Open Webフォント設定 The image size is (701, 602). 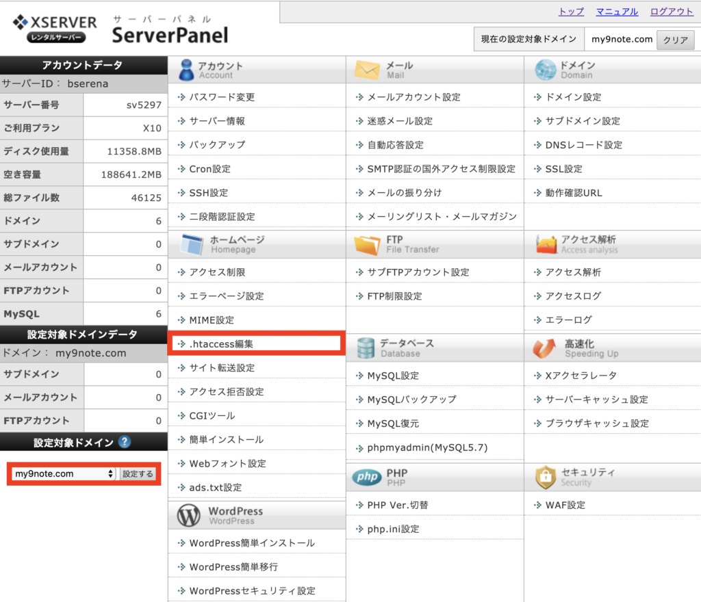click(x=227, y=464)
